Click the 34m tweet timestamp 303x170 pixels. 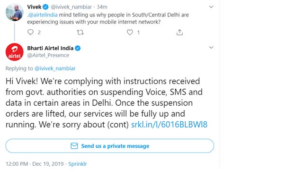point(102,7)
